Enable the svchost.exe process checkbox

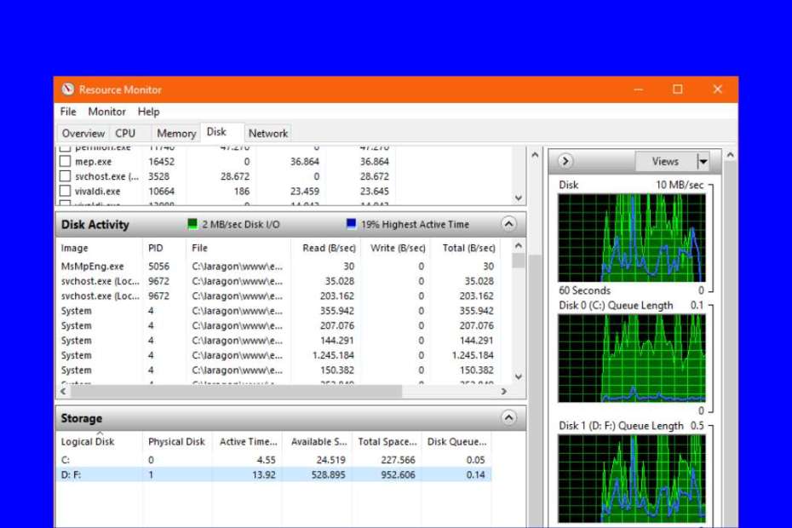(x=65, y=176)
